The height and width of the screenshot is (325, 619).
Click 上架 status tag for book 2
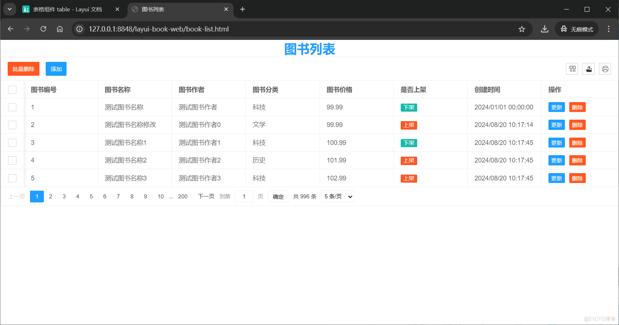pos(409,125)
